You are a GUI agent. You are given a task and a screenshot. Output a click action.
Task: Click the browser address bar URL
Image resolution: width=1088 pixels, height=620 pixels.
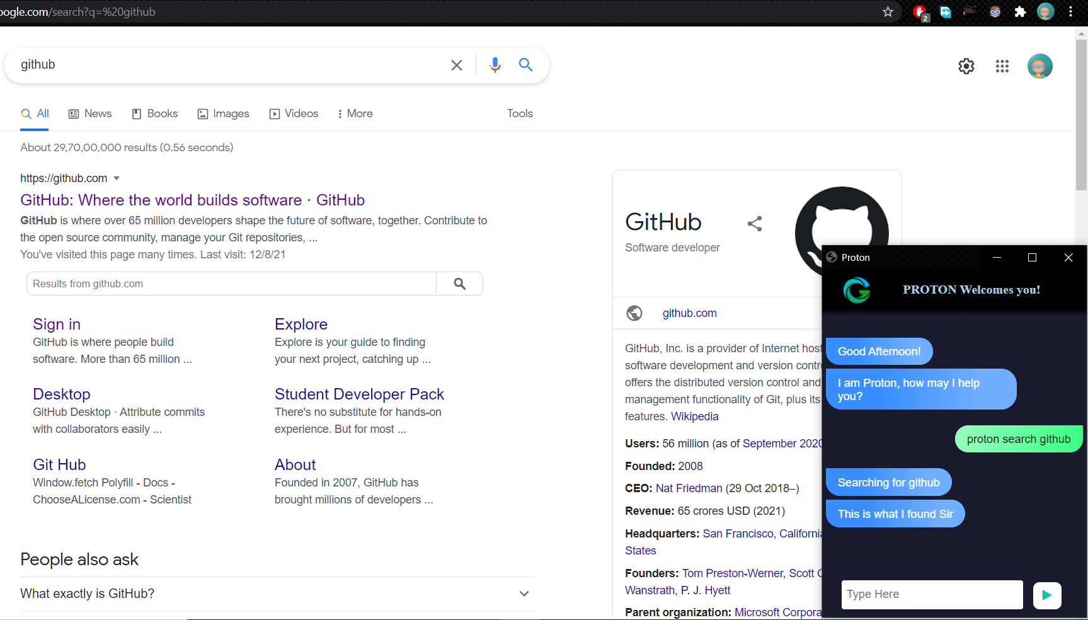pyautogui.click(x=77, y=12)
